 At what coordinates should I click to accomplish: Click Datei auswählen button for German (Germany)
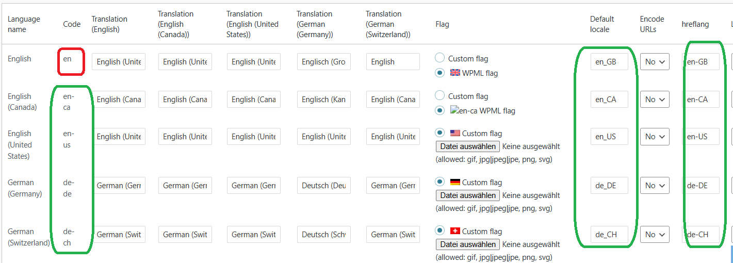(468, 195)
